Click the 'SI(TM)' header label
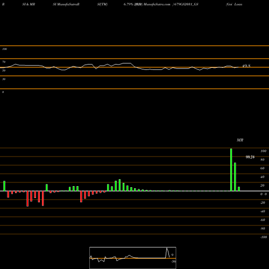The width and height of the screenshot is (269, 269). (102, 4)
